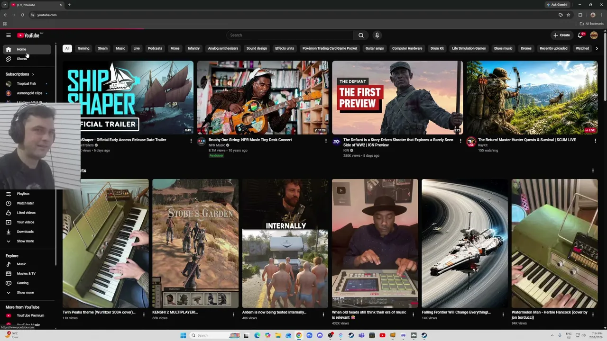Show more filter chips with the right arrow

597,48
